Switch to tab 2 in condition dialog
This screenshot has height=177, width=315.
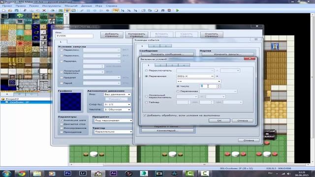(160, 65)
